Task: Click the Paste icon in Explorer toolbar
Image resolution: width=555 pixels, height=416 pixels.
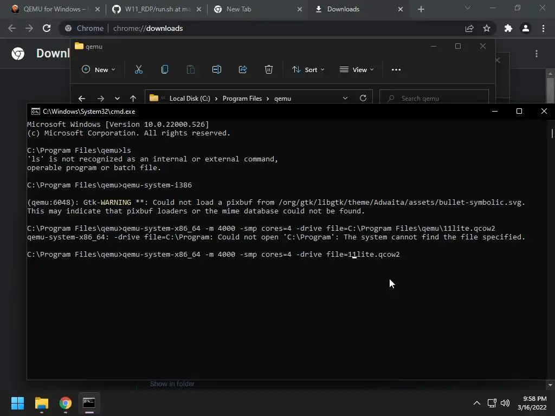Action: pyautogui.click(x=190, y=70)
